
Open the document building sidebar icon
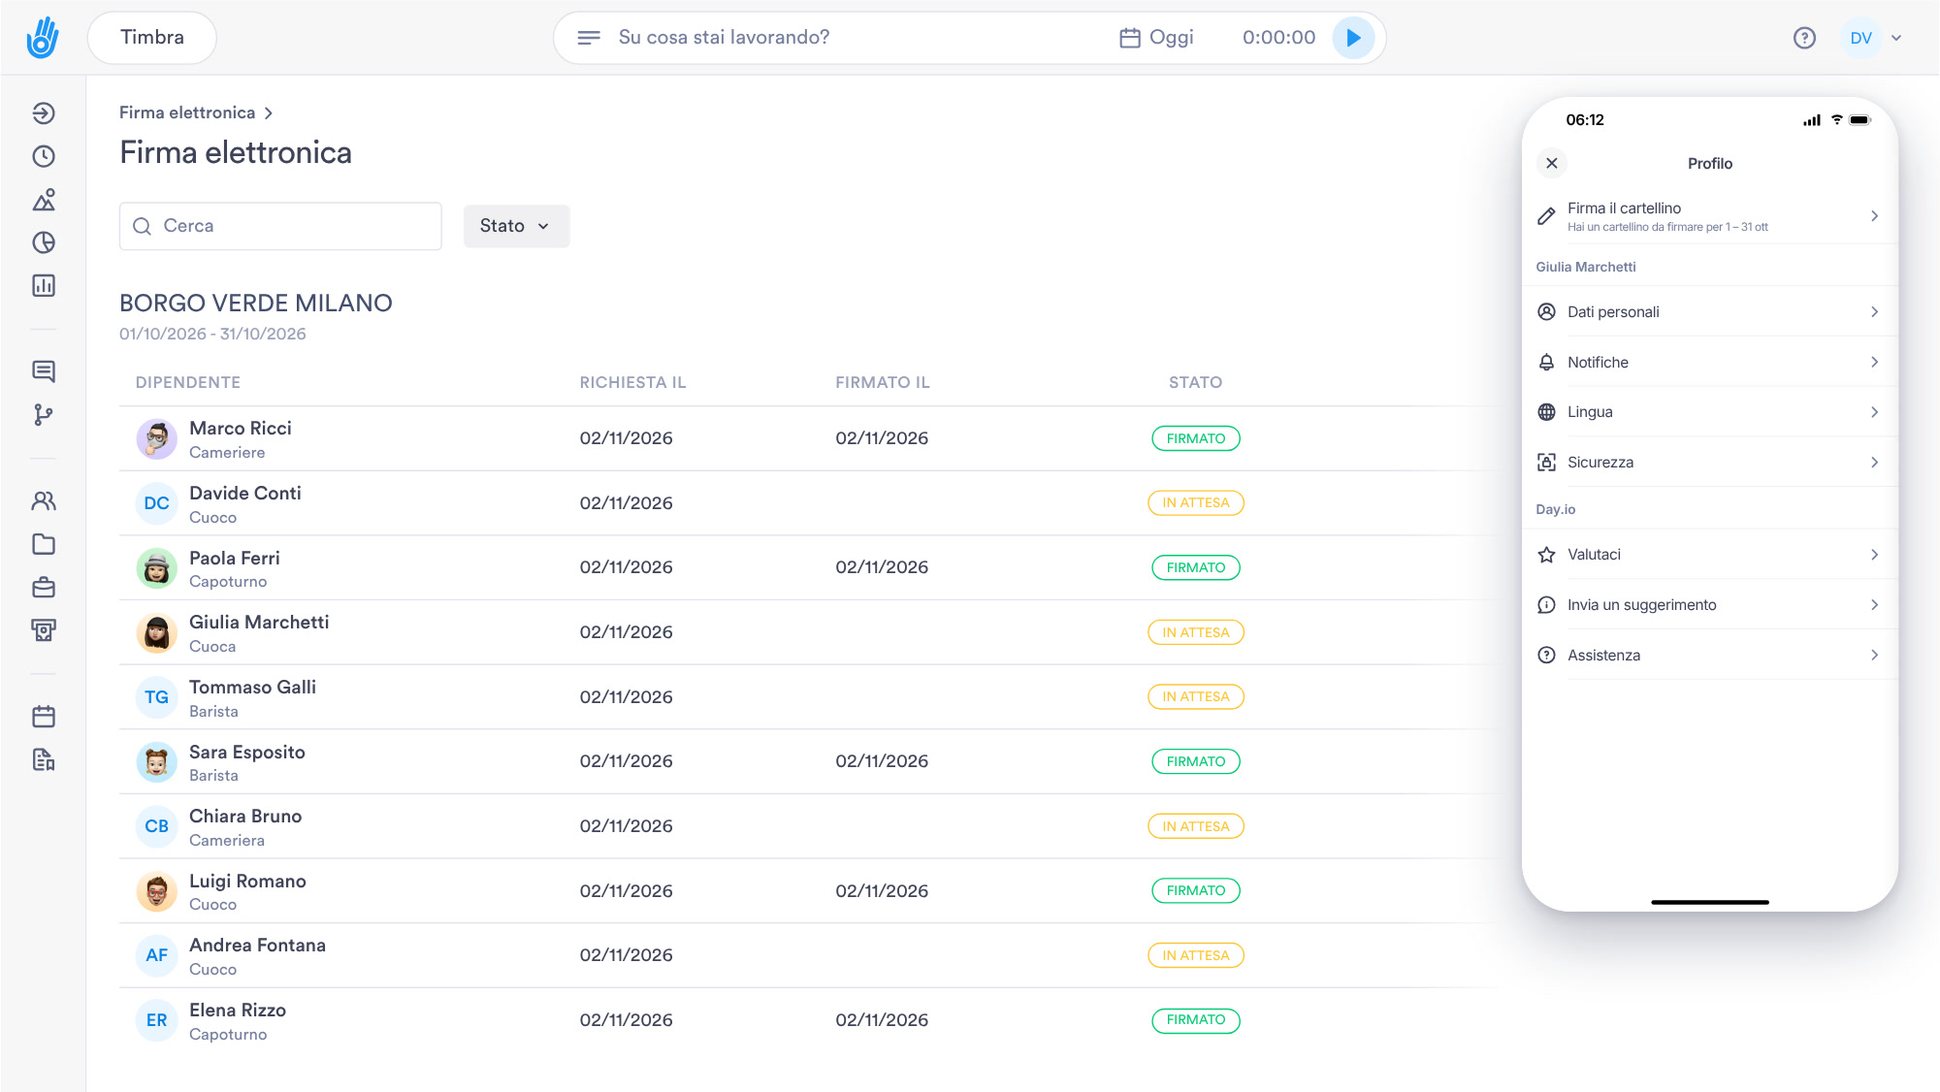tap(44, 759)
